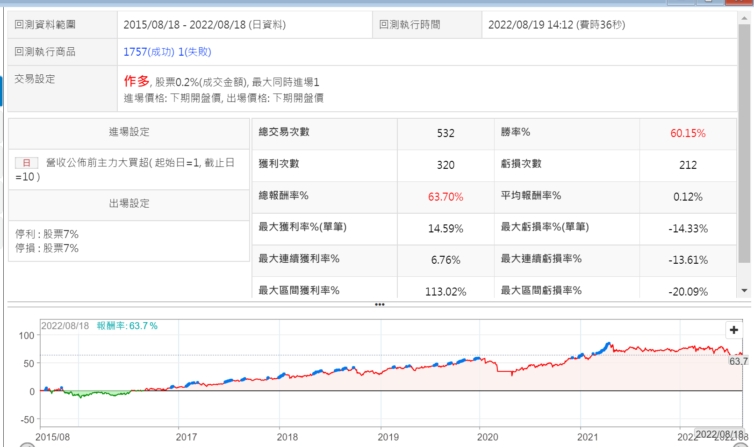
Task: Open the 1(失敗) failed products link
Action: (195, 52)
